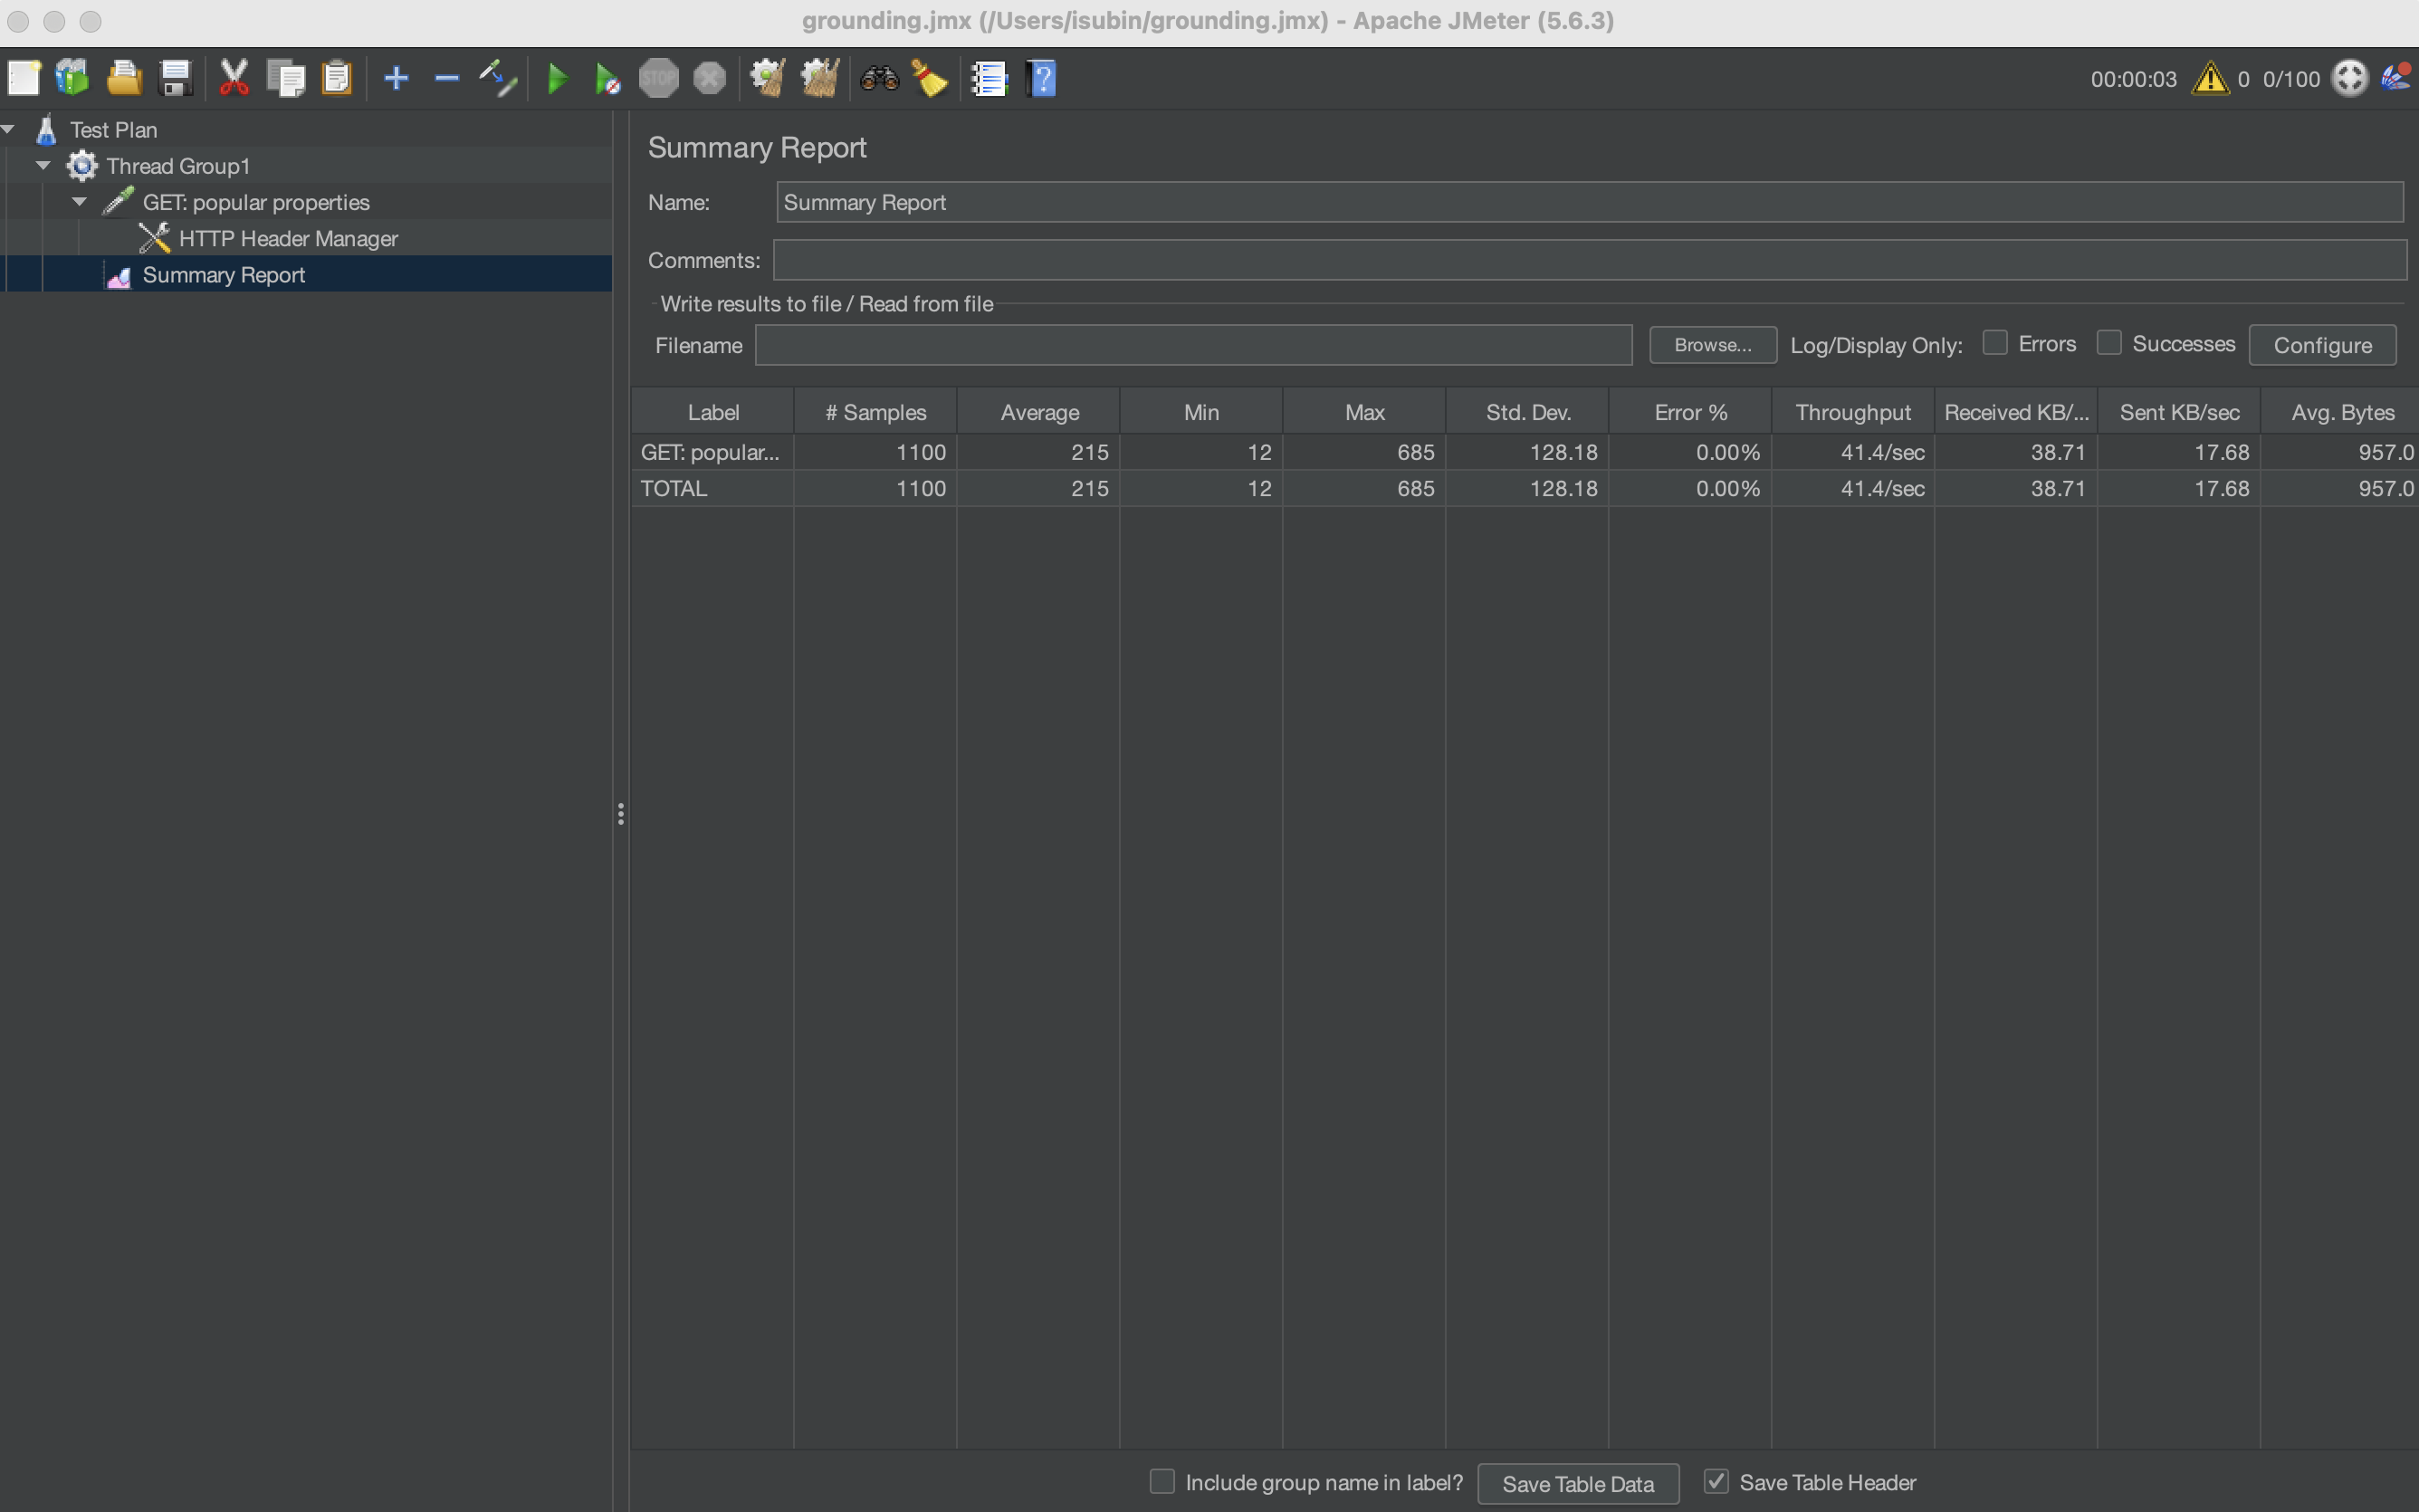Uncheck Save Table Header checkbox
This screenshot has height=1512, width=2419.
pos(1716,1481)
